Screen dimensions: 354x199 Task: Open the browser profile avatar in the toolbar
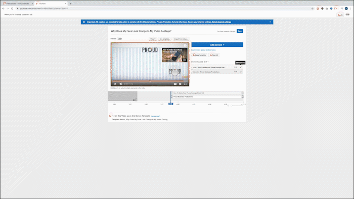point(346,9)
